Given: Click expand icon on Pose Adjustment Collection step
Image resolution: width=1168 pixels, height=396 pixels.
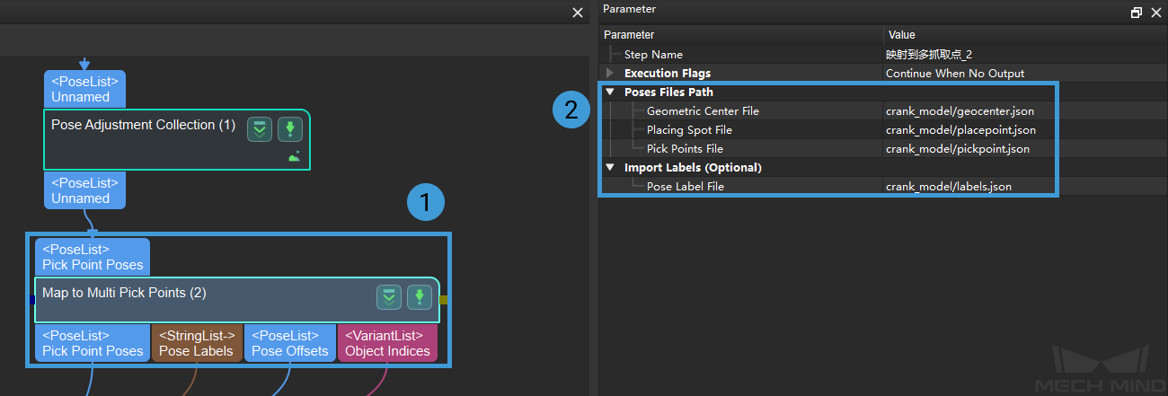Looking at the screenshot, I should 260,129.
